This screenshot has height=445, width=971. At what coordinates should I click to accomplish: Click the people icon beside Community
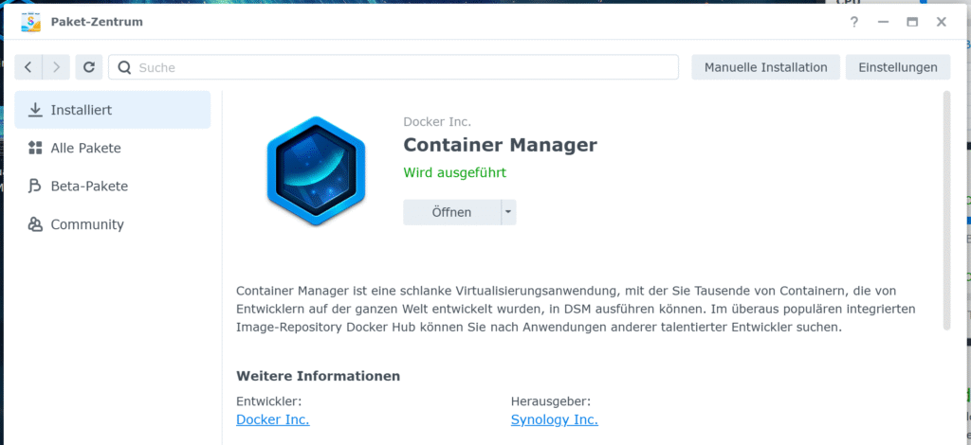35,224
